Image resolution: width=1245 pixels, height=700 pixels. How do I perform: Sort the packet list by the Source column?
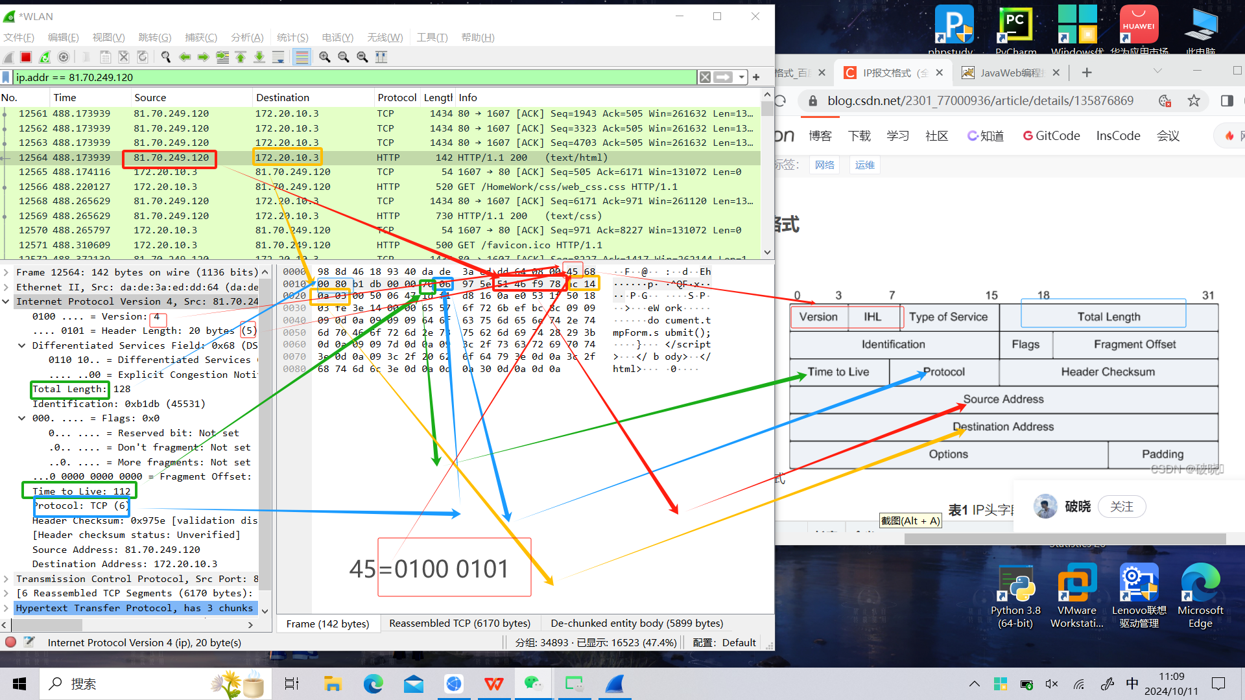pyautogui.click(x=191, y=97)
